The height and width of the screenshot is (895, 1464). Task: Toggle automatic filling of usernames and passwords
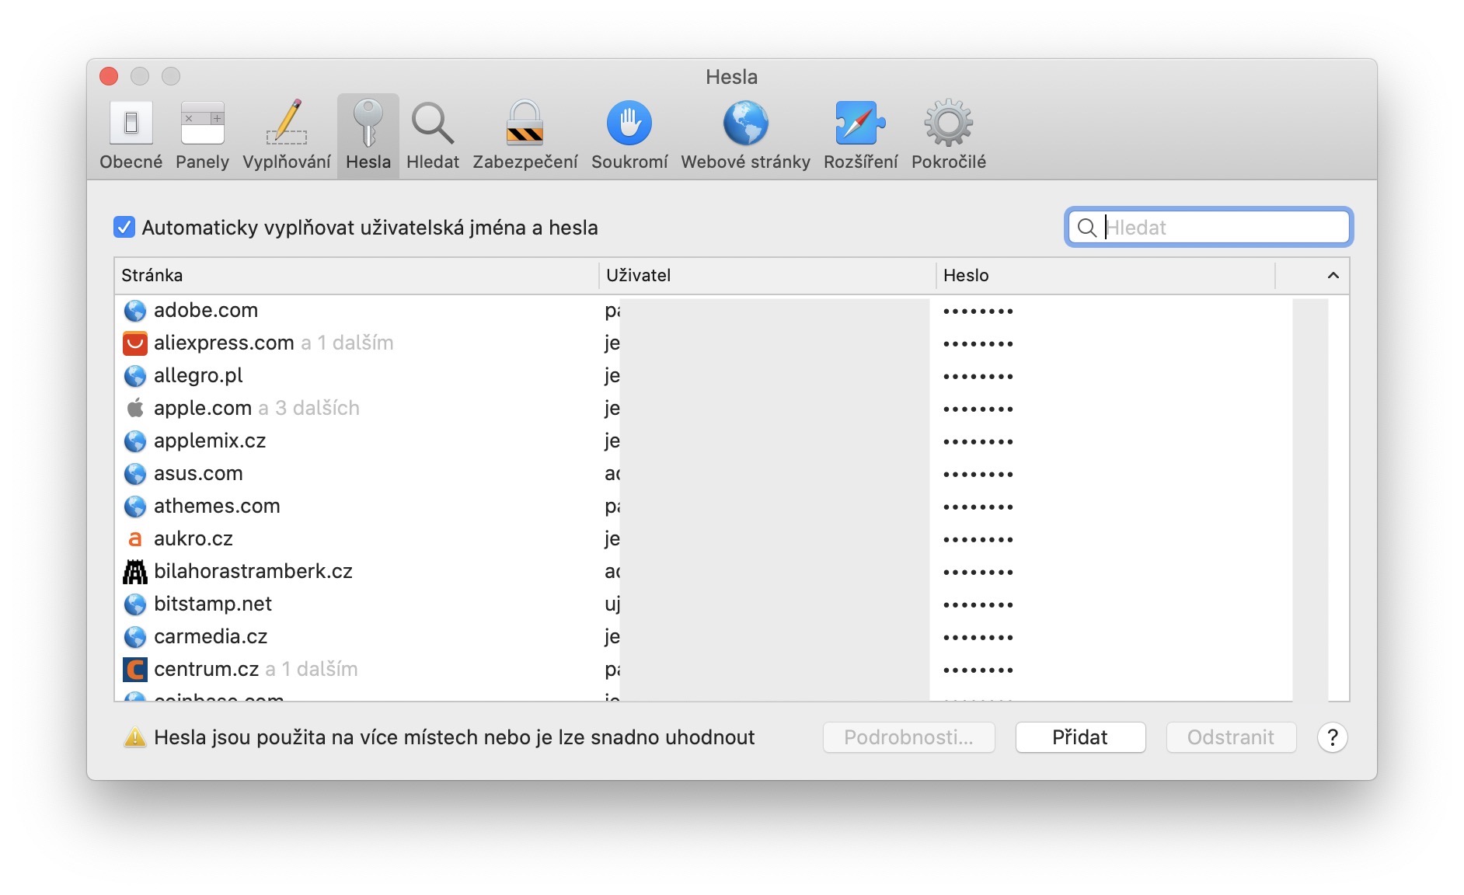(124, 227)
